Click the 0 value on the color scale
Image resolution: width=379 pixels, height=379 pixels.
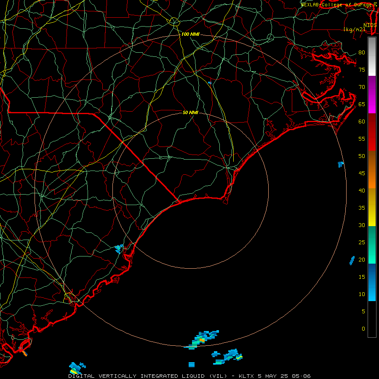pos(363,329)
